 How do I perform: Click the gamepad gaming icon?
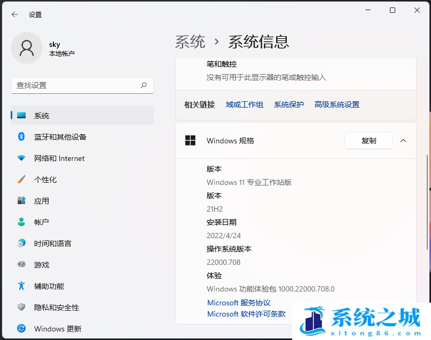[21, 264]
